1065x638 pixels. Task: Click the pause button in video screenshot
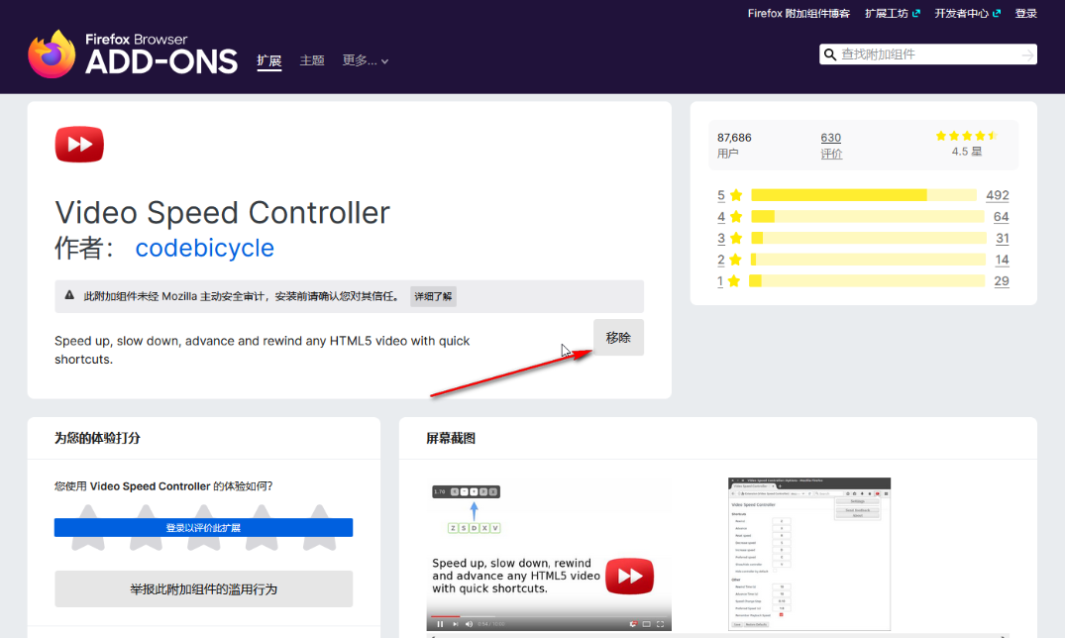(440, 624)
